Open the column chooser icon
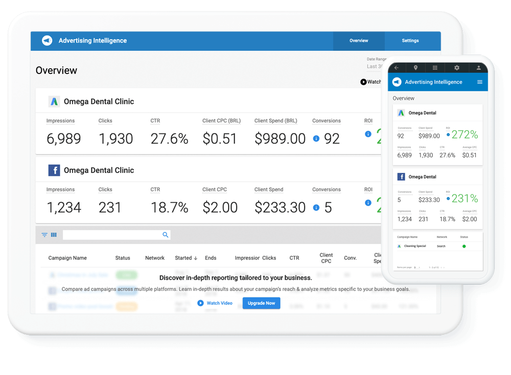 click(x=54, y=235)
